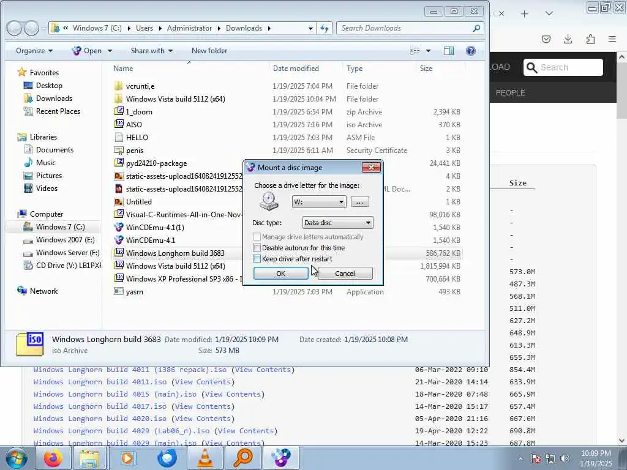Screen dimensions: 627x470
Task: Show hidden tray icons arrow
Action: pos(520,458)
